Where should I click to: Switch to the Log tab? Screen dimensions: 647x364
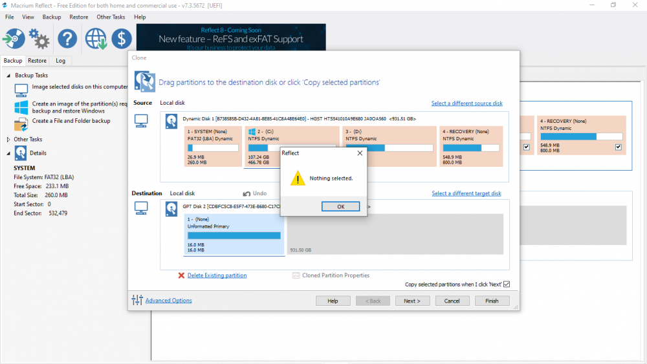(61, 61)
